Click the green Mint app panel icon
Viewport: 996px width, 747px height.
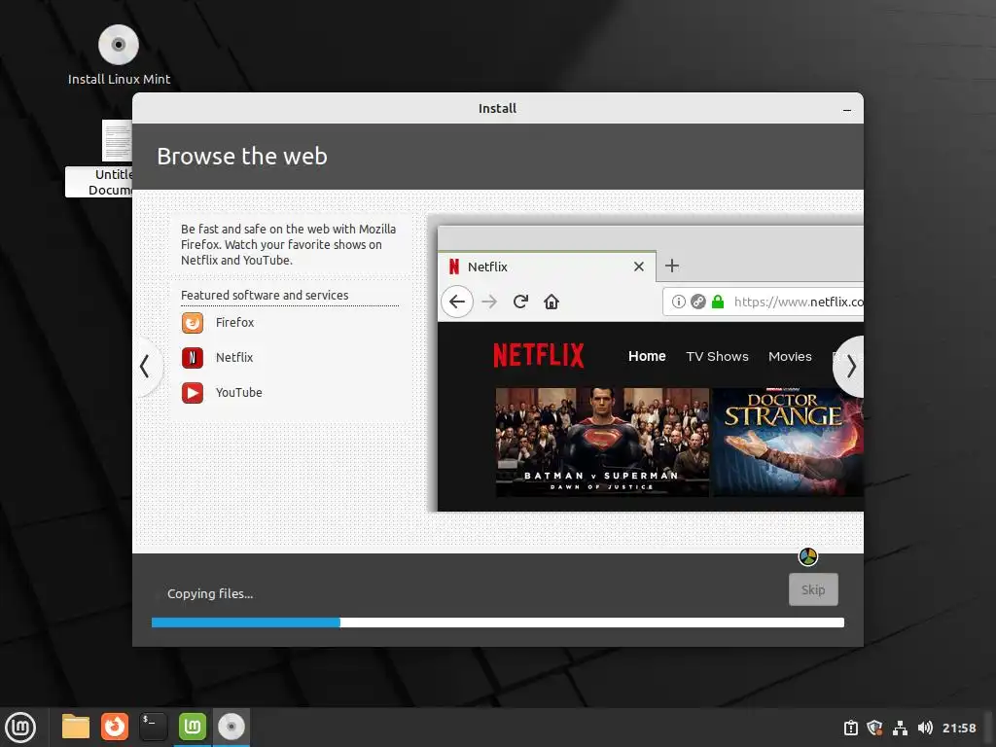(x=193, y=727)
